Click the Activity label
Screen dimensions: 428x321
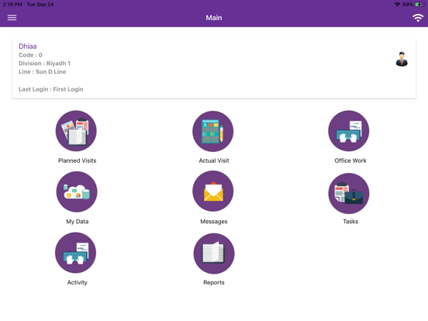[x=78, y=282]
